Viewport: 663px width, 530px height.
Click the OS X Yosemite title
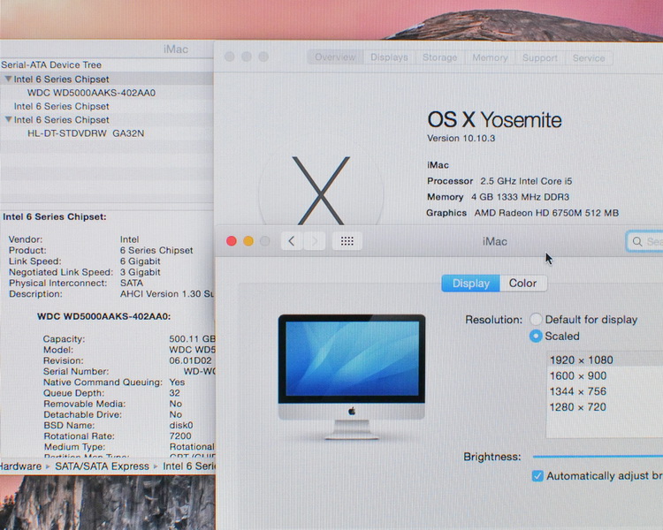click(x=494, y=119)
